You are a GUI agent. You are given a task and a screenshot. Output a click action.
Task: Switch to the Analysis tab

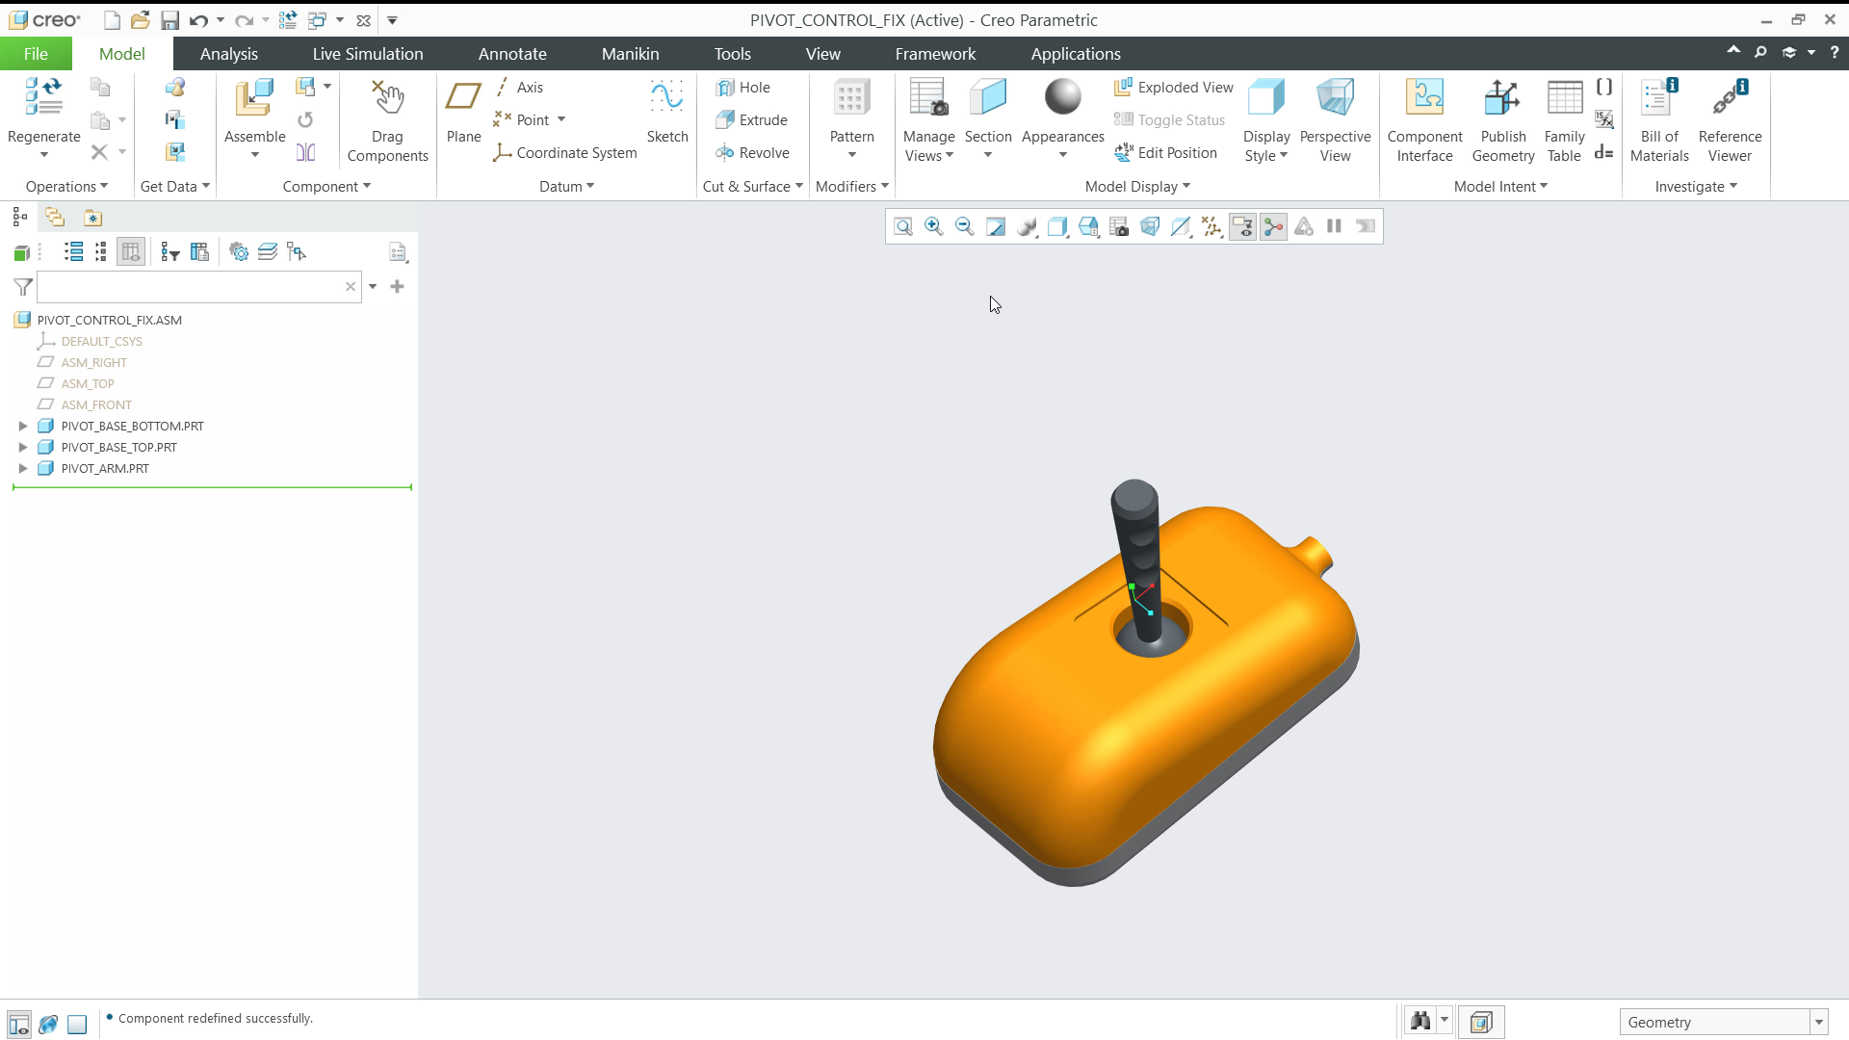tap(229, 54)
